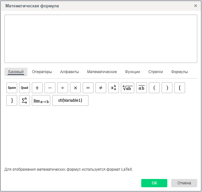
Task: Insert the limit expression template
Action: click(x=41, y=100)
